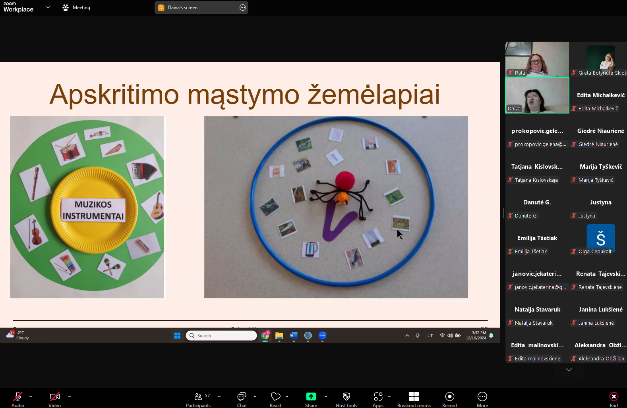Click the taskbar Search field
Image resolution: width=627 pixels, height=408 pixels.
pos(221,335)
